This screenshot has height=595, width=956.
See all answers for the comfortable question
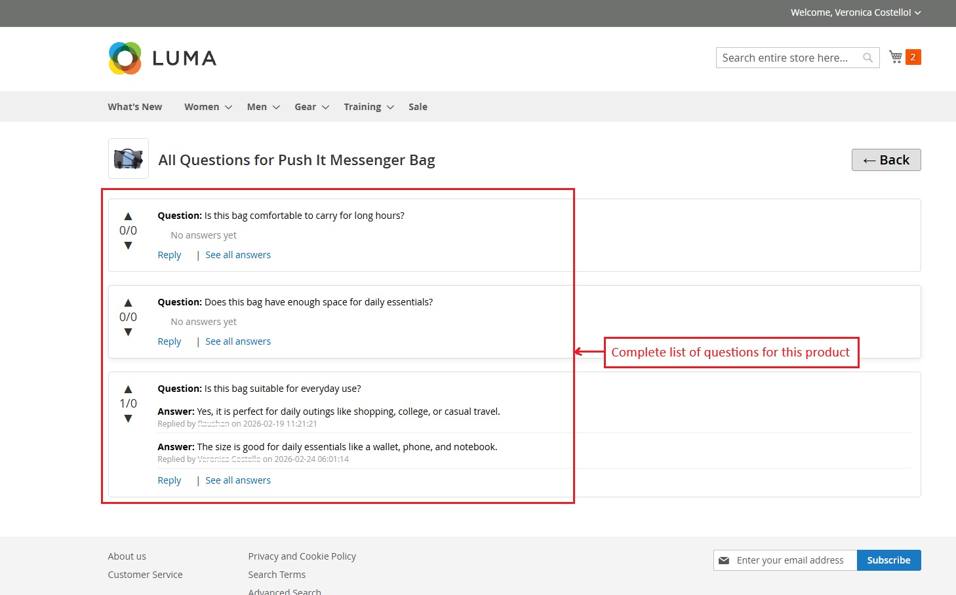click(238, 255)
